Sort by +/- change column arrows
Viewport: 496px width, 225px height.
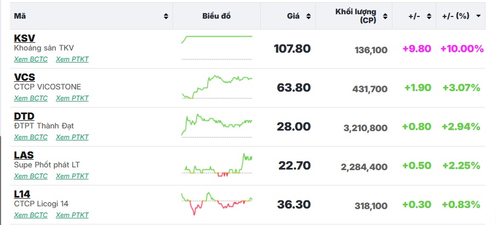coord(429,16)
